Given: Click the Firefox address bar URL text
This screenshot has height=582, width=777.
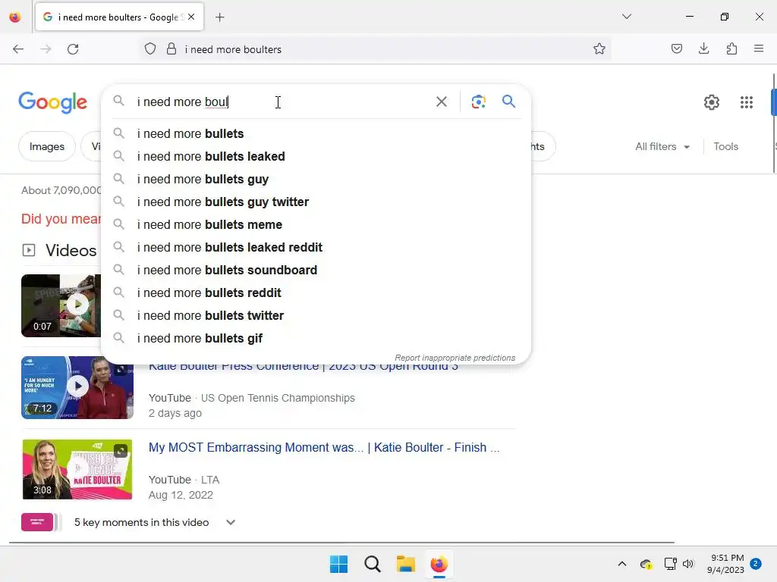Looking at the screenshot, I should click(233, 49).
